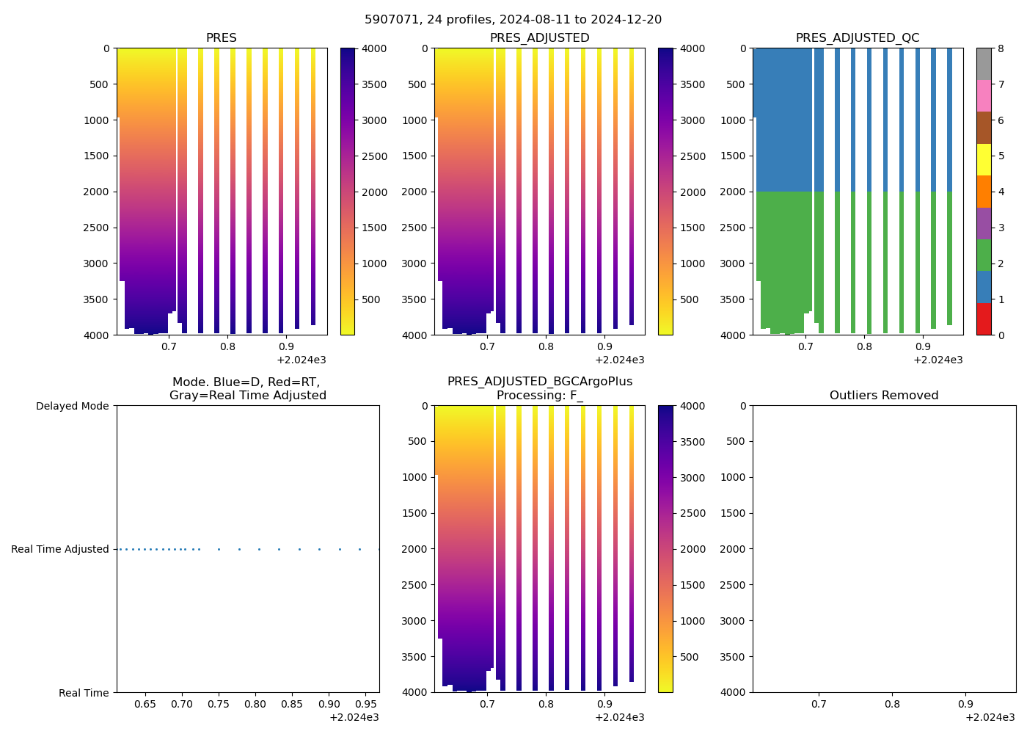Image resolution: width=1027 pixels, height=734 pixels.
Task: Click the Real Time Adjusted axis label
Action: pyautogui.click(x=60, y=549)
